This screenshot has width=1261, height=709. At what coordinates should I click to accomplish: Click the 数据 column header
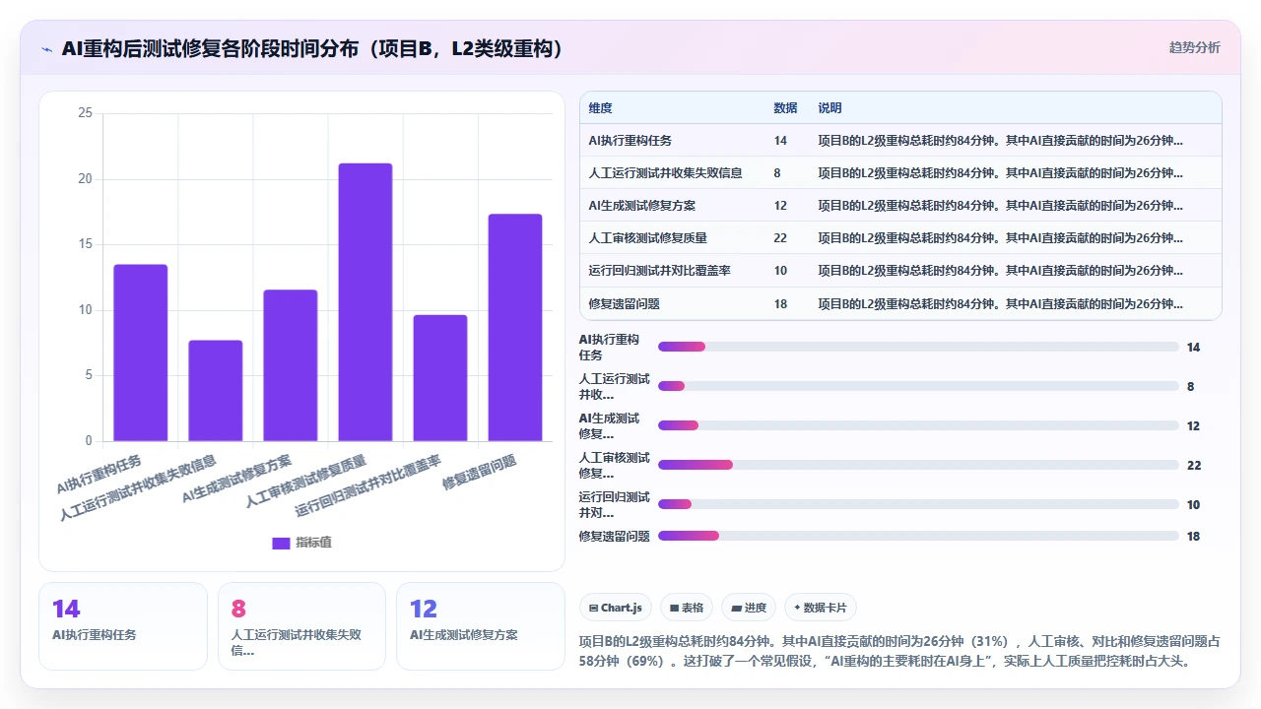[785, 108]
